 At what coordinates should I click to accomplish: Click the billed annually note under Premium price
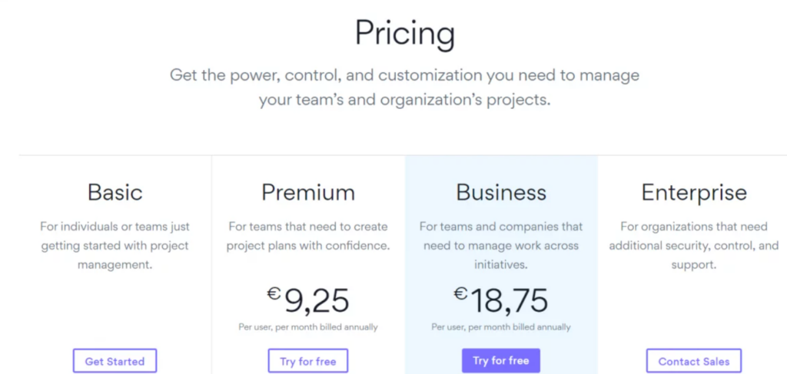[308, 327]
